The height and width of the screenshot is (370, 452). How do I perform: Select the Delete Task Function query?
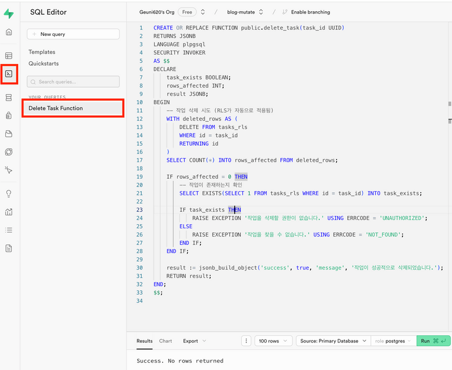tap(73, 108)
